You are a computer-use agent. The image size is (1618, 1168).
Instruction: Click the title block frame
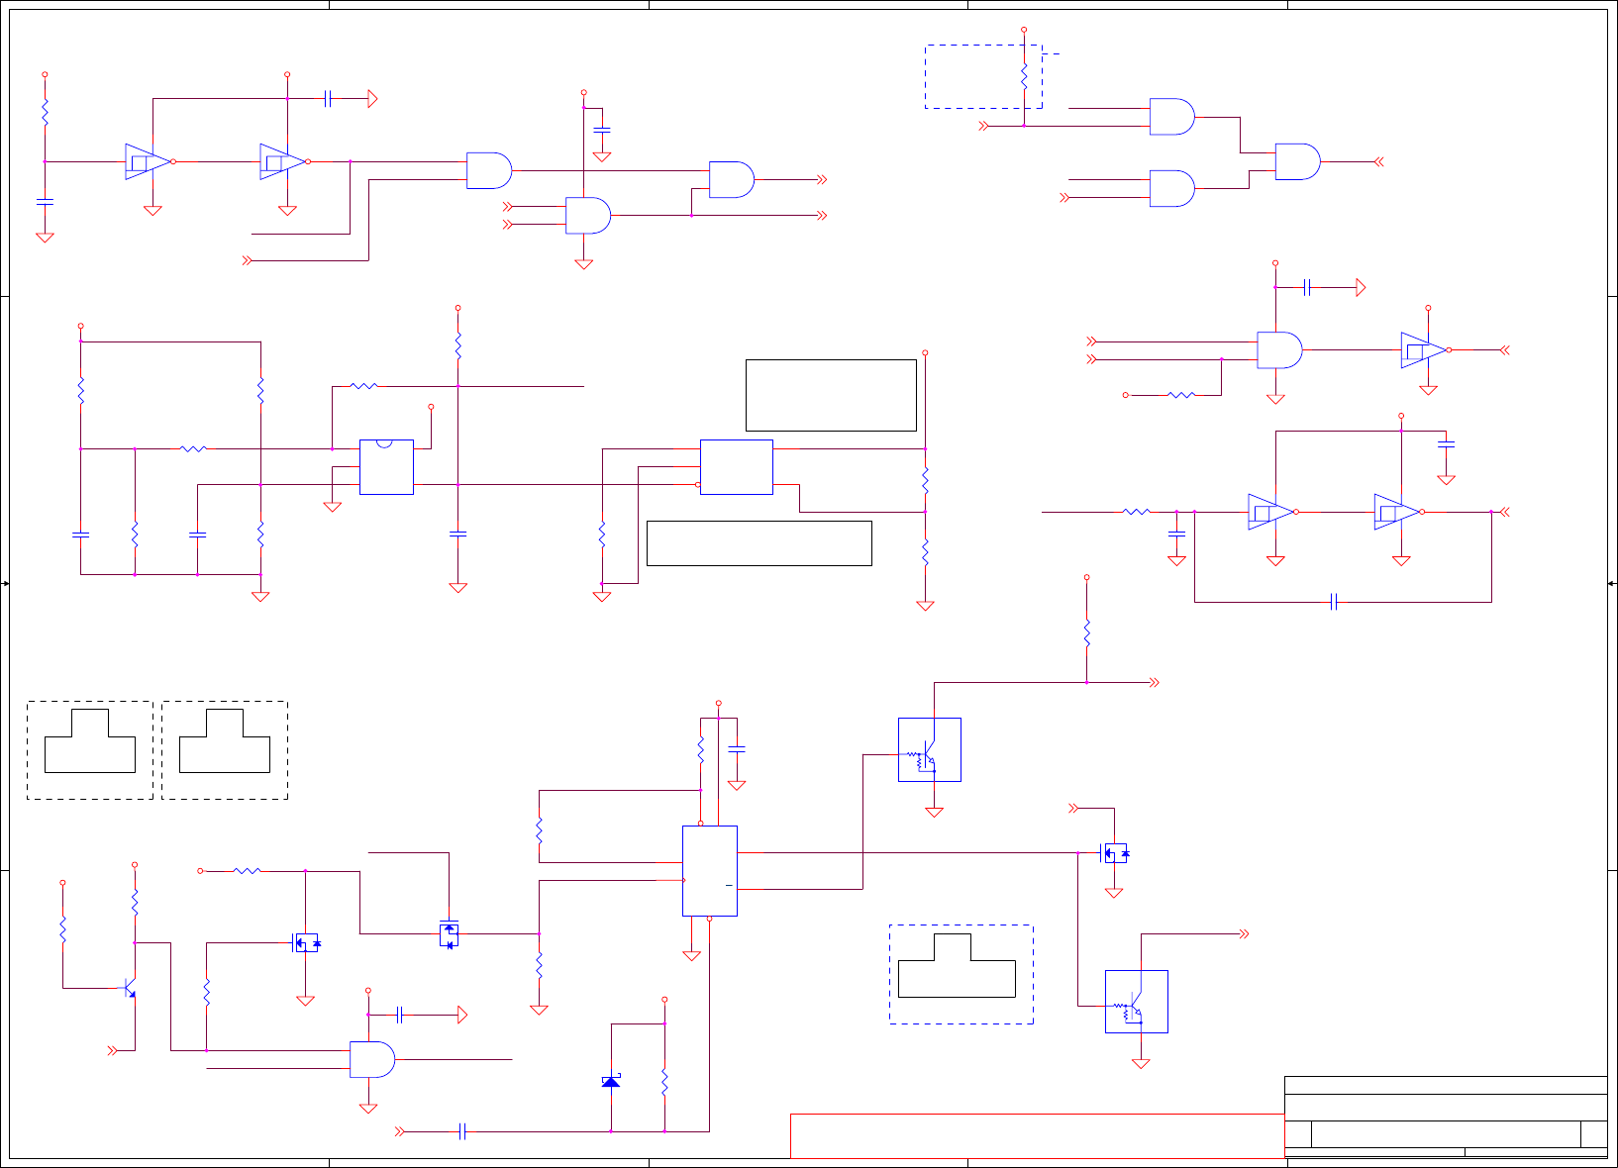pos(1446,1117)
